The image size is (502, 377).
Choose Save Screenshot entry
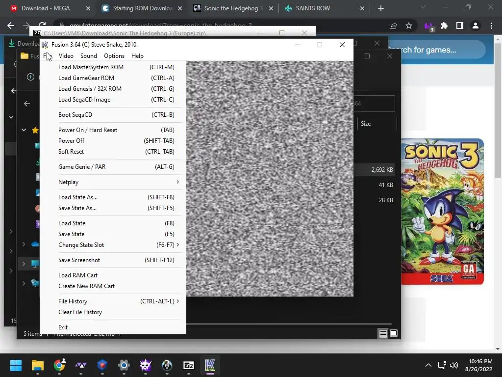[x=113, y=260]
